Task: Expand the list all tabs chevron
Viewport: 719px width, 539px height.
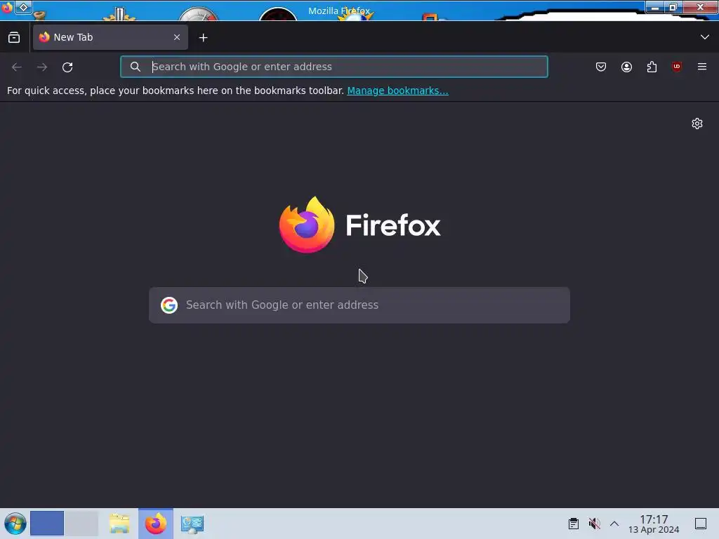Action: 705,37
